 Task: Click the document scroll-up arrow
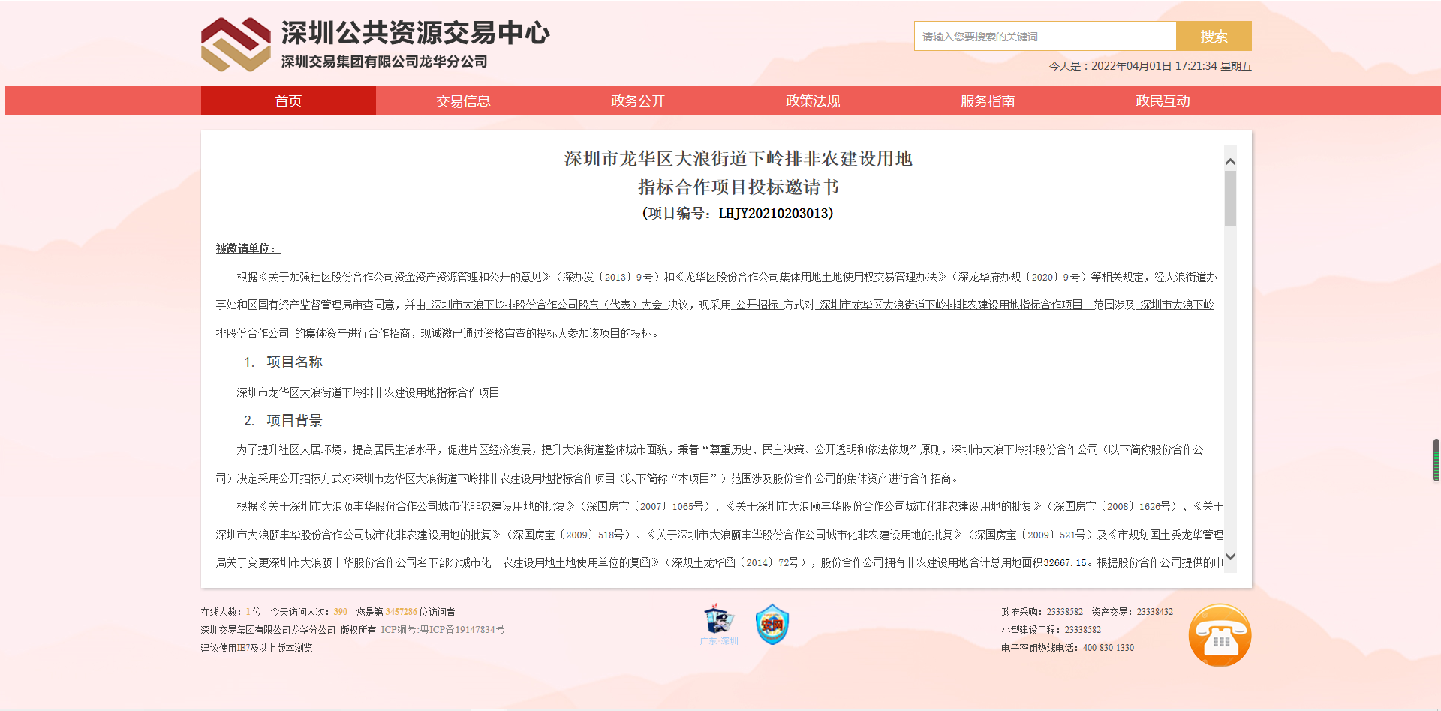[x=1230, y=161]
